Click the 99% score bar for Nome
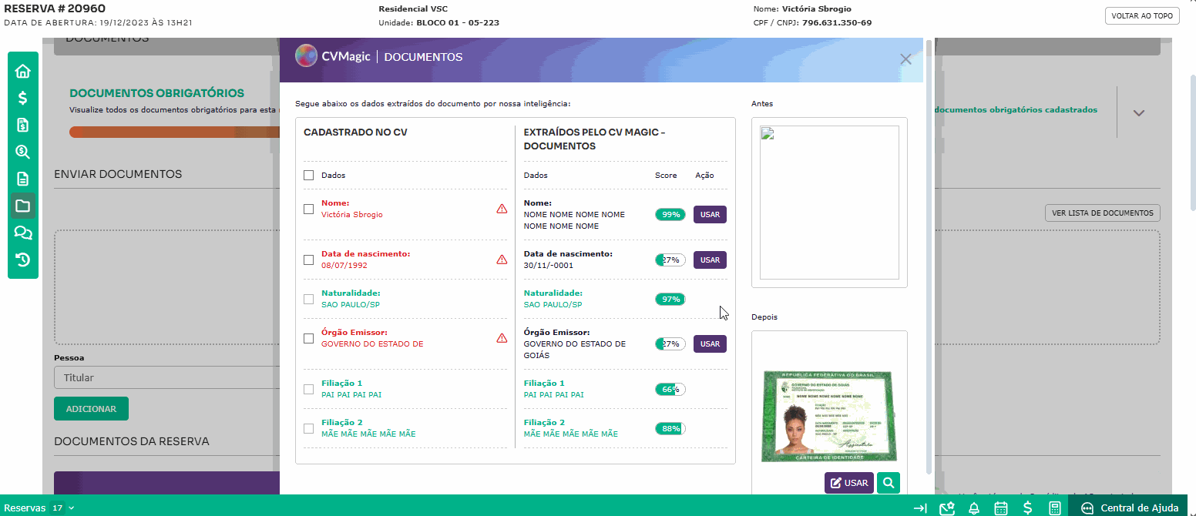This screenshot has width=1196, height=516. pos(670,214)
